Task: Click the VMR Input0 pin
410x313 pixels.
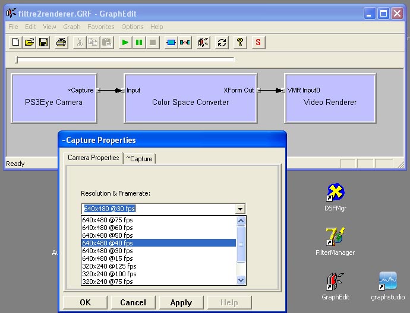Action: coord(283,90)
